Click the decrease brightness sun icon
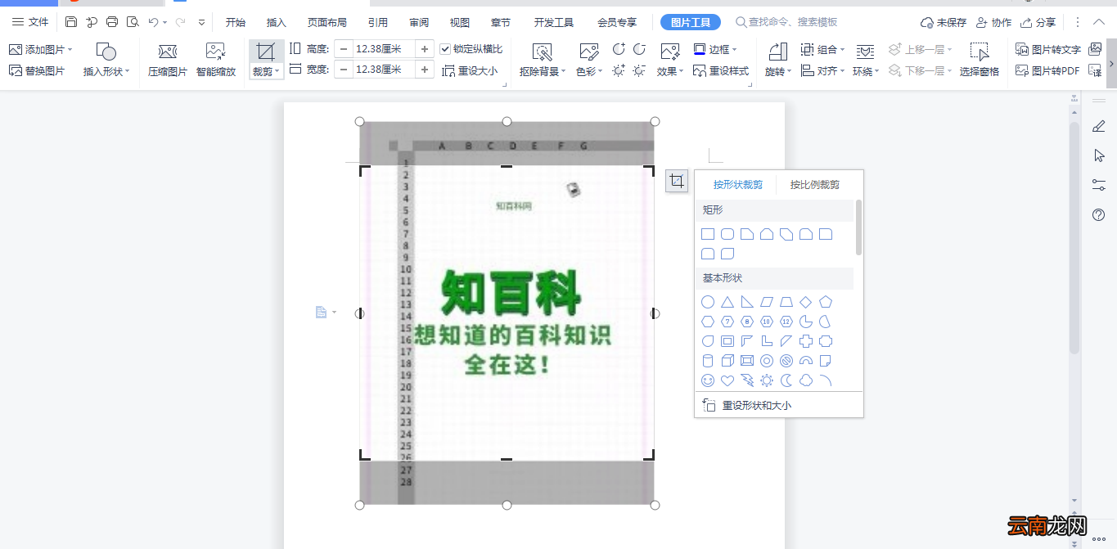Image resolution: width=1117 pixels, height=549 pixels. pos(639,70)
